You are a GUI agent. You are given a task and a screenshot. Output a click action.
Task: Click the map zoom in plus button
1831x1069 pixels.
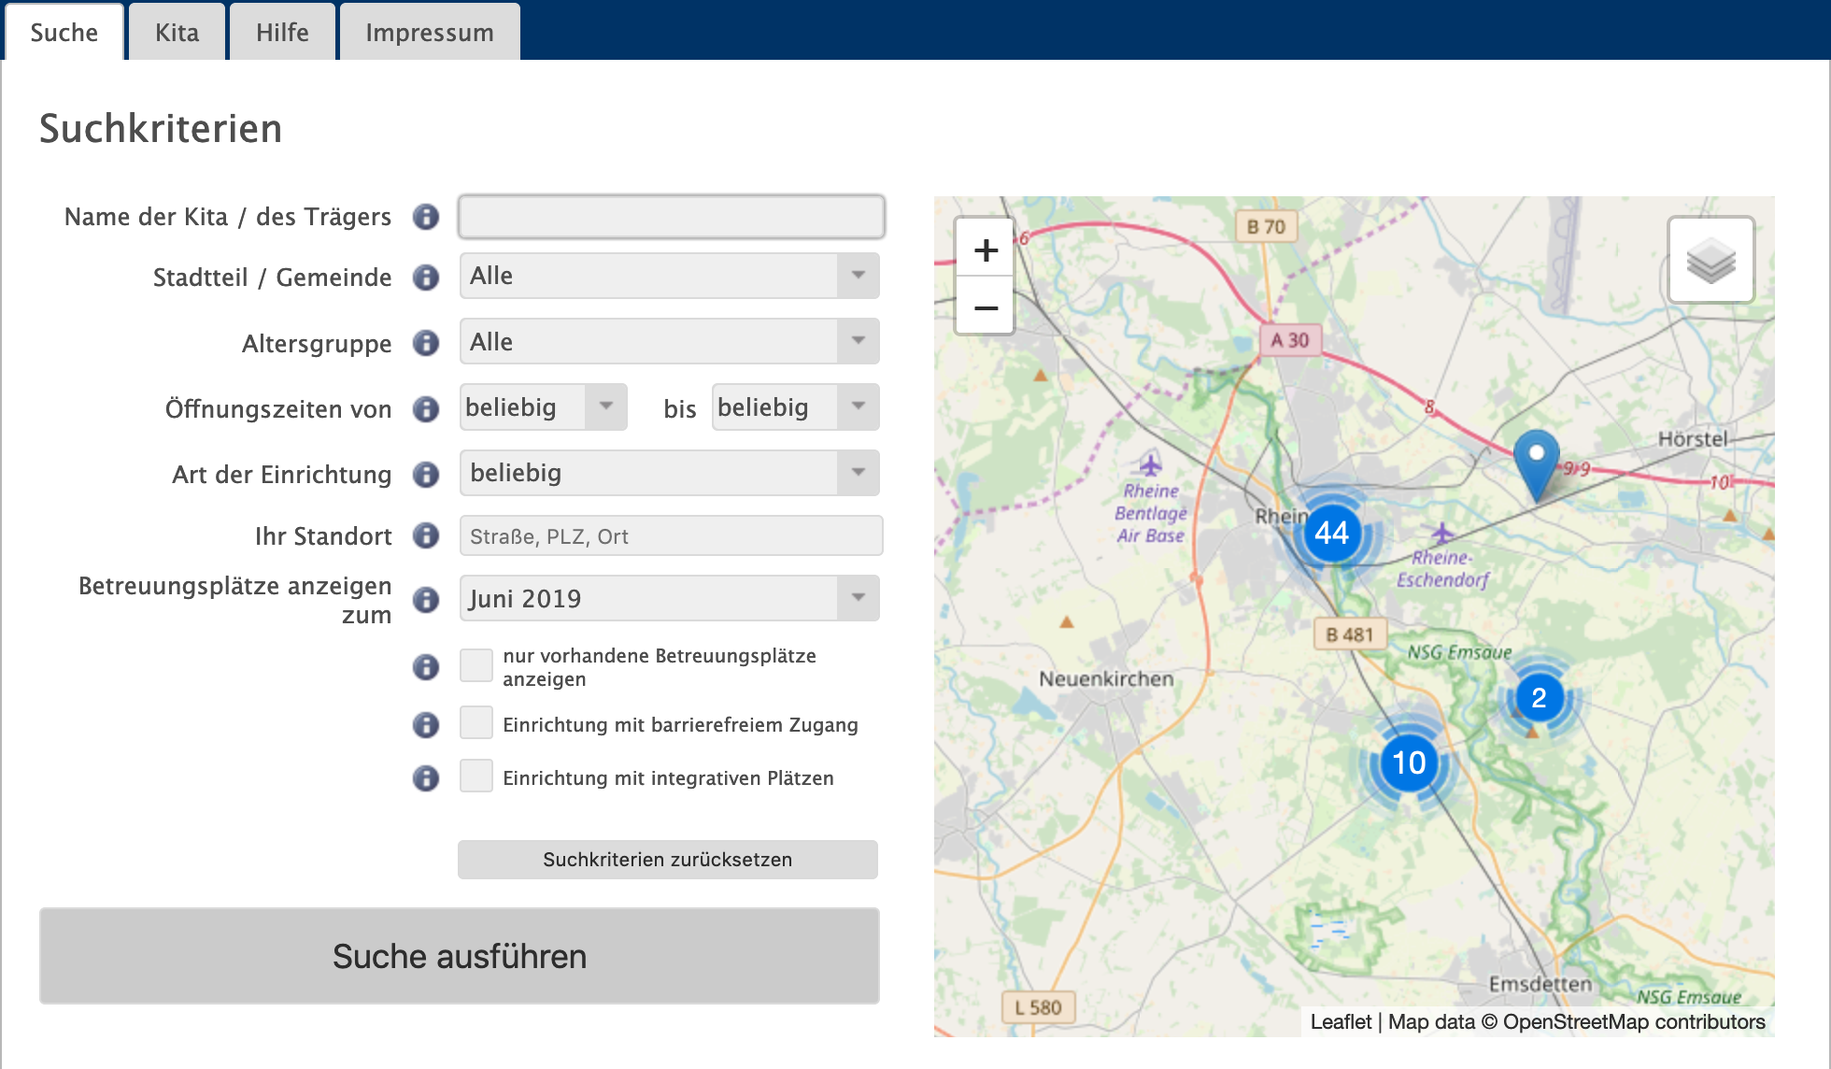click(x=985, y=249)
